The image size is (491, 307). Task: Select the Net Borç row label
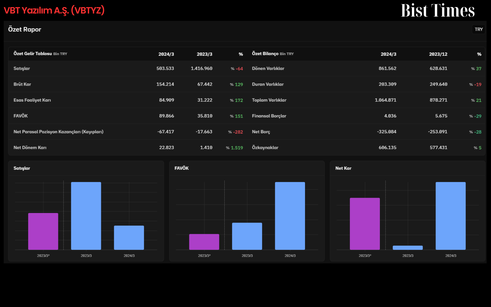coord(261,132)
